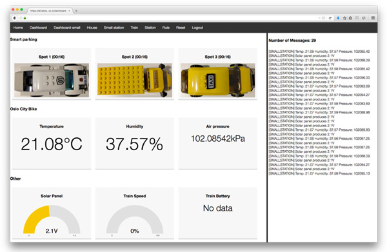The image size is (387, 252).
Task: Reload the page with the refresh icon
Action: [330, 18]
